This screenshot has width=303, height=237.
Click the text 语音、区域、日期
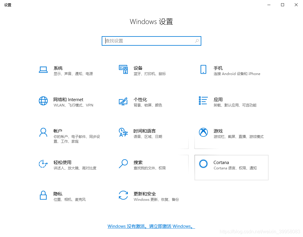(x=148, y=136)
